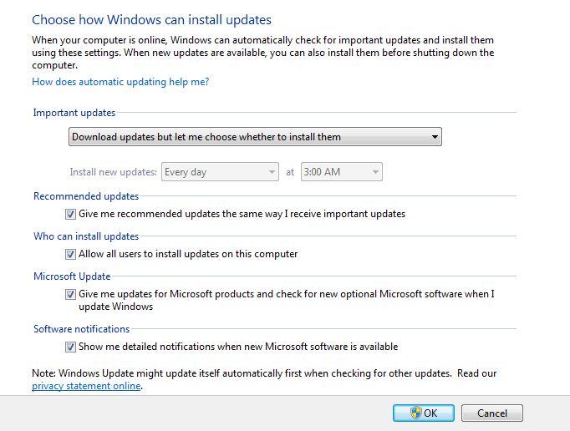This screenshot has height=431, width=570.
Task: Click the security shield icon on OK
Action: tap(415, 413)
